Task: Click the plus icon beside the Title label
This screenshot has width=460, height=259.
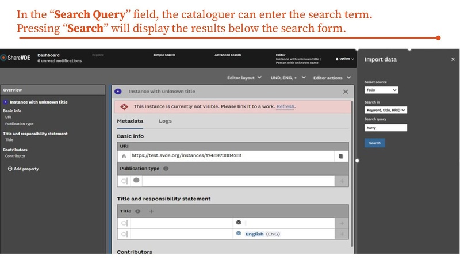Action: 152,211
